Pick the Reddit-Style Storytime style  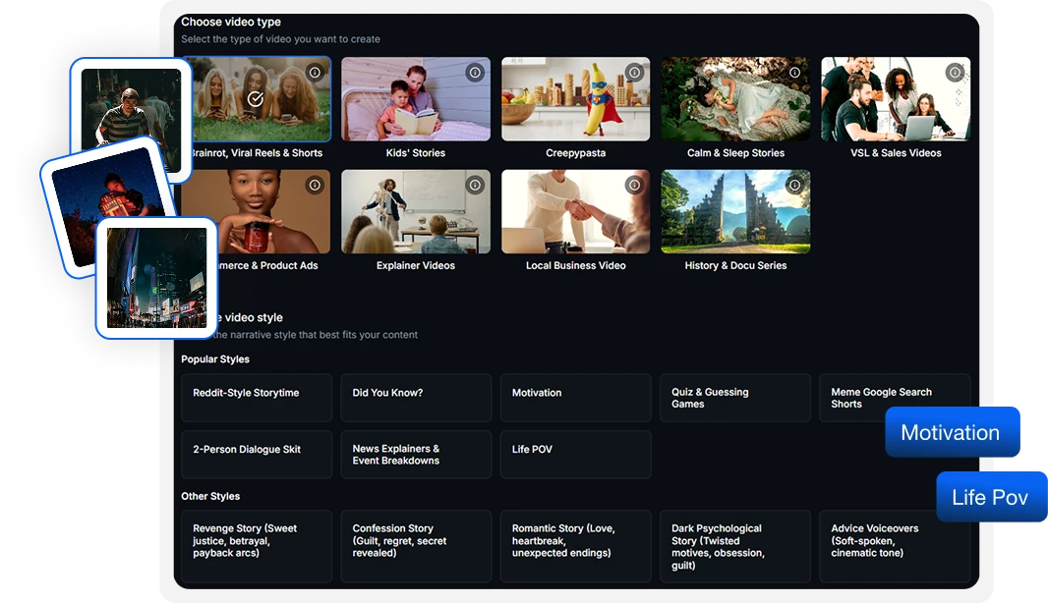click(257, 397)
